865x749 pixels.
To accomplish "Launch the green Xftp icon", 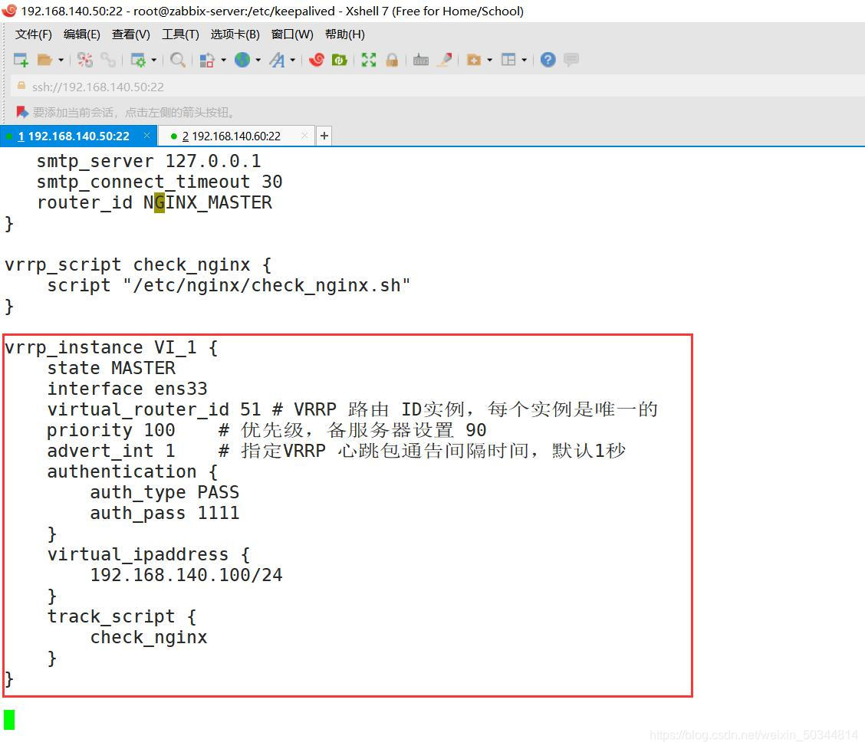I will 339,60.
